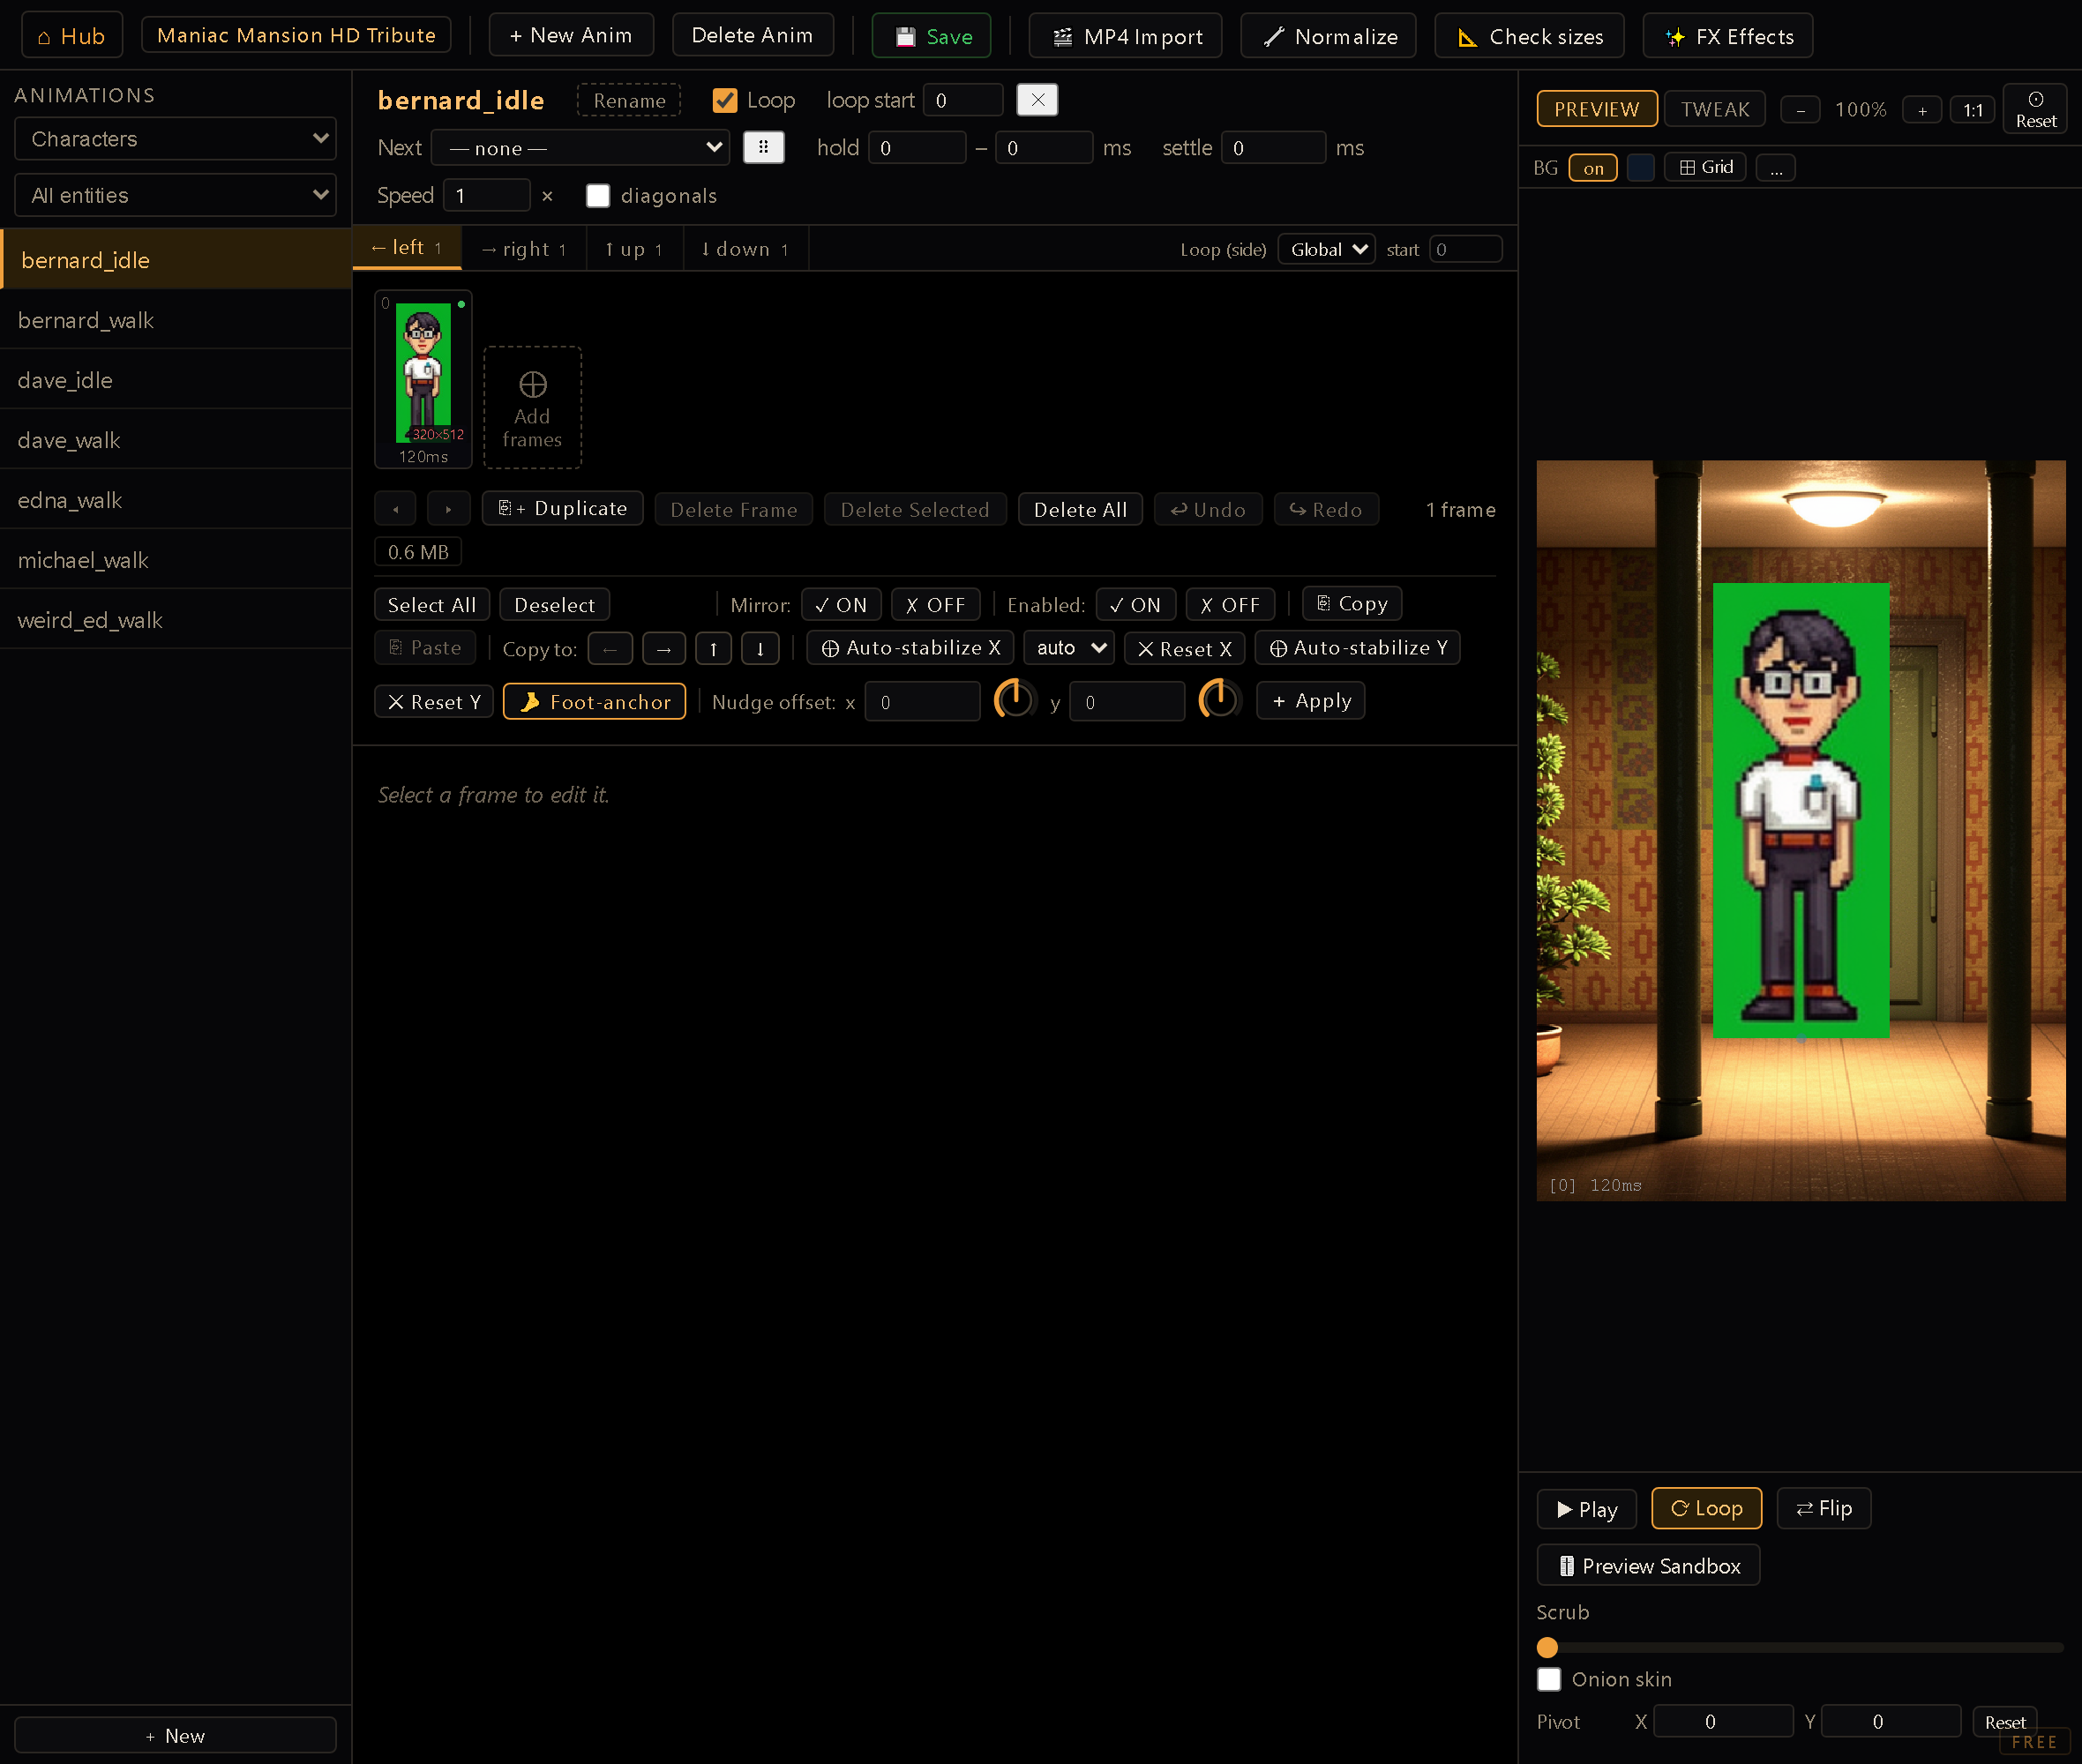Screen dimensions: 2082x1764
Task: Set Enabled to OFF
Action: 1230,605
